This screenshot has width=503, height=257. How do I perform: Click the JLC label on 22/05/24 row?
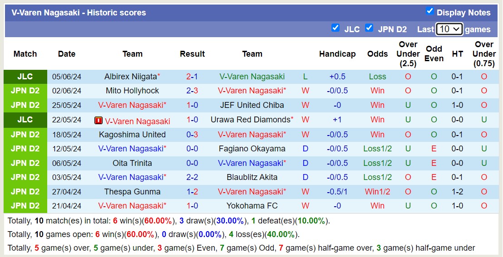[x=25, y=120]
